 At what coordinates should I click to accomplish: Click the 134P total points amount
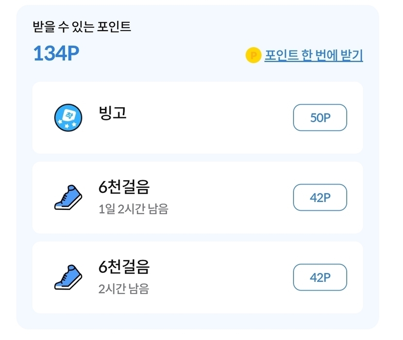click(56, 54)
